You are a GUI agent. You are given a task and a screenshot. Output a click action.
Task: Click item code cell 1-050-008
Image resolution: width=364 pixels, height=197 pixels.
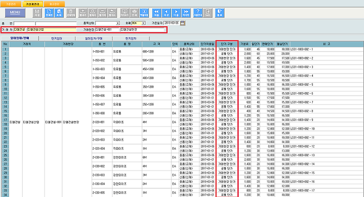click(x=102, y=113)
